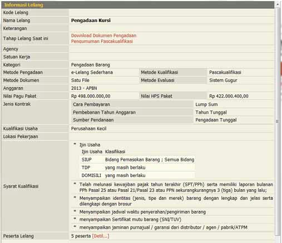Select the 'Rp 498.000.000,00' amount
The image size is (282, 243).
pyautogui.click(x=91, y=96)
